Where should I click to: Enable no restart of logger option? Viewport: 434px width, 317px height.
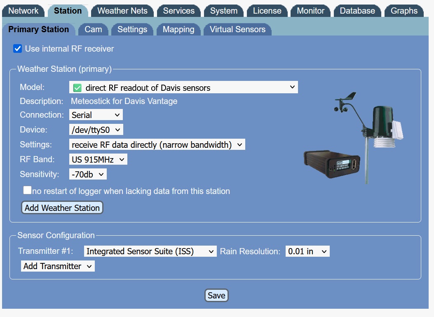pyautogui.click(x=28, y=190)
